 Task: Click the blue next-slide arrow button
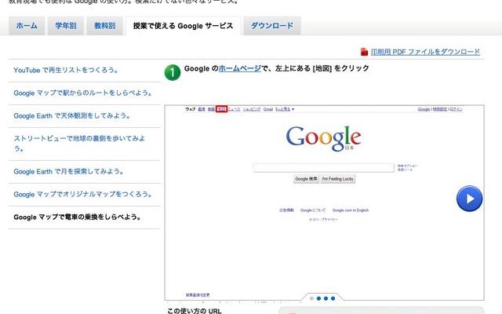coord(469,199)
